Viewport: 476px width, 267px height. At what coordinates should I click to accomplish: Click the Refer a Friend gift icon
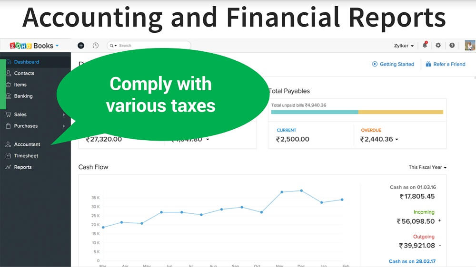[x=428, y=64]
